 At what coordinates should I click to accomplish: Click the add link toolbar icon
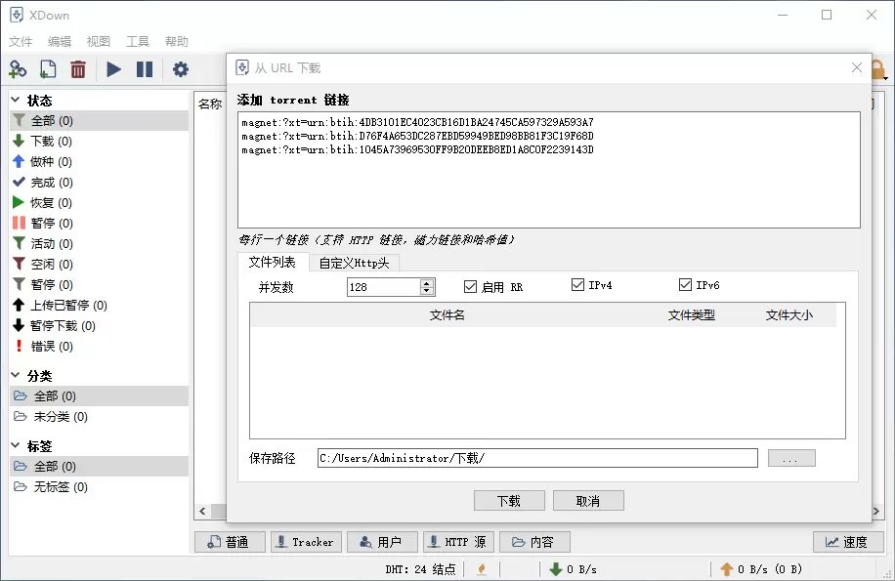coord(18,69)
